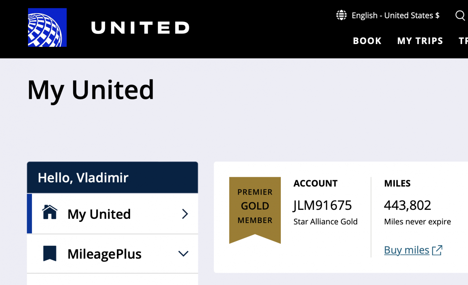Click the globe language icon

click(x=341, y=15)
